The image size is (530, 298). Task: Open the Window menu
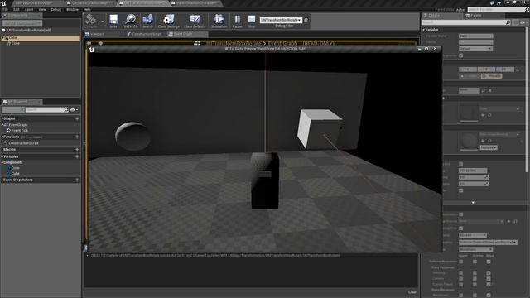pos(72,9)
